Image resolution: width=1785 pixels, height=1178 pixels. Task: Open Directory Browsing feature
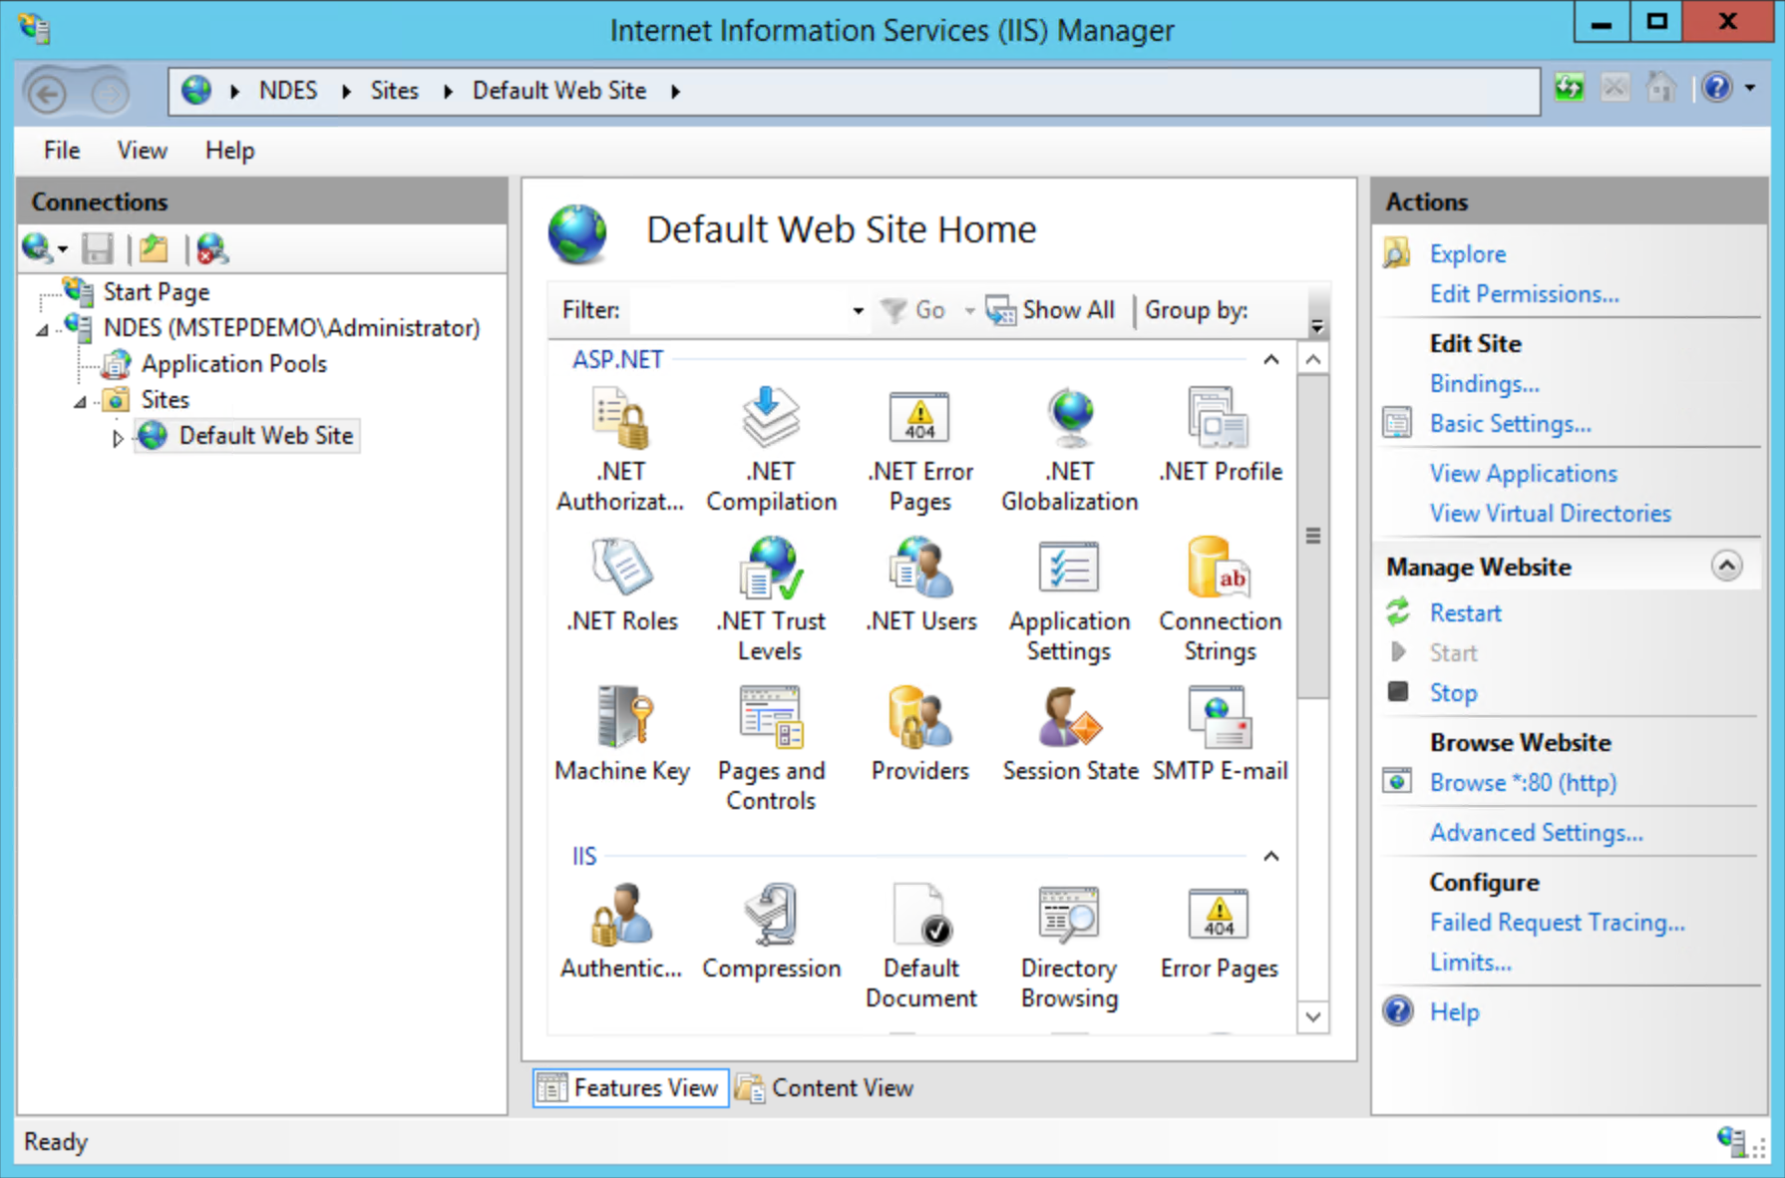click(x=1069, y=947)
